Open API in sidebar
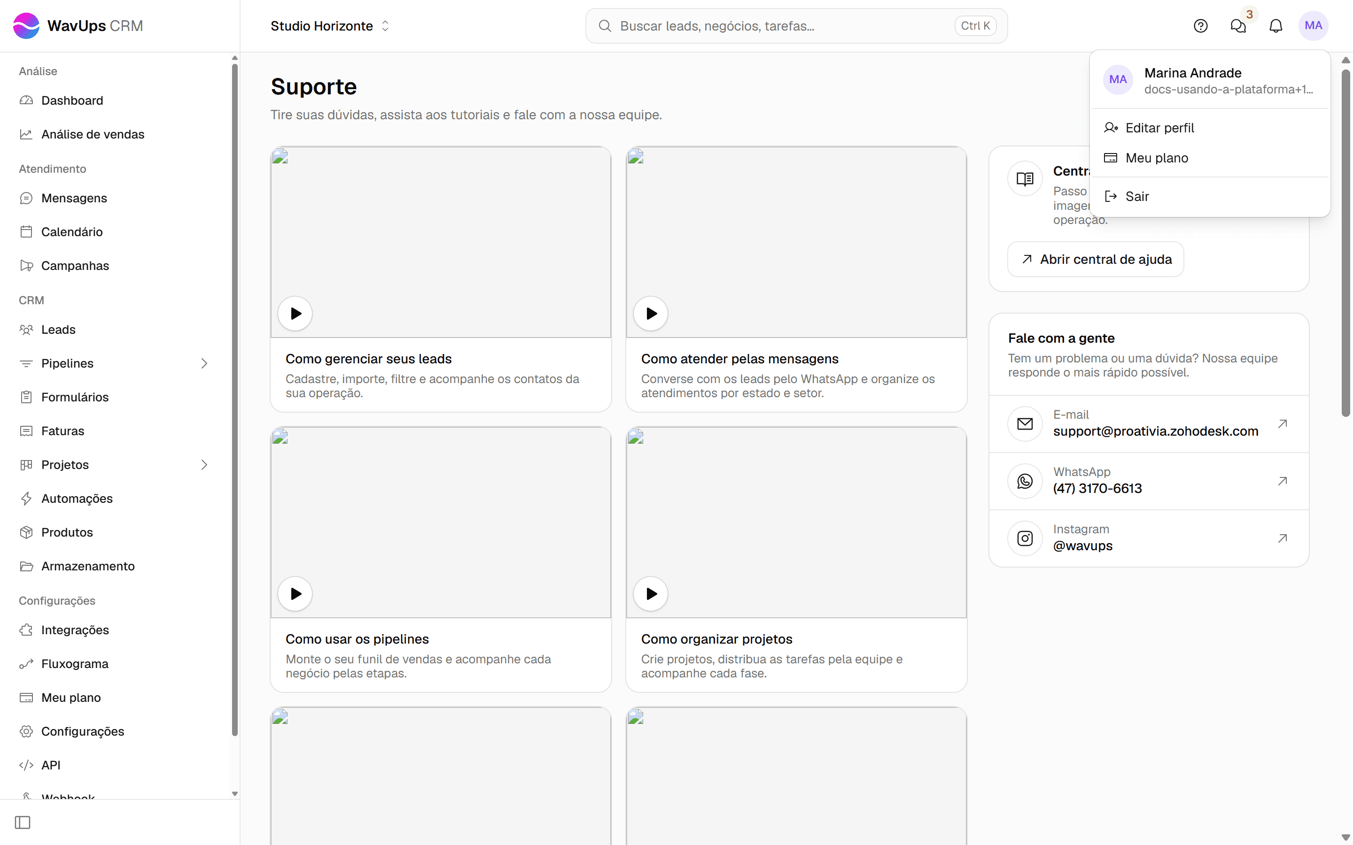The width and height of the screenshot is (1353, 845). coord(115,765)
